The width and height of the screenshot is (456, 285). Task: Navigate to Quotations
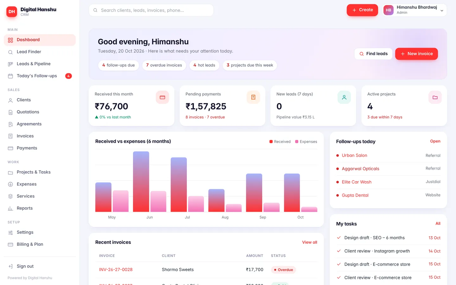pyautogui.click(x=40, y=112)
